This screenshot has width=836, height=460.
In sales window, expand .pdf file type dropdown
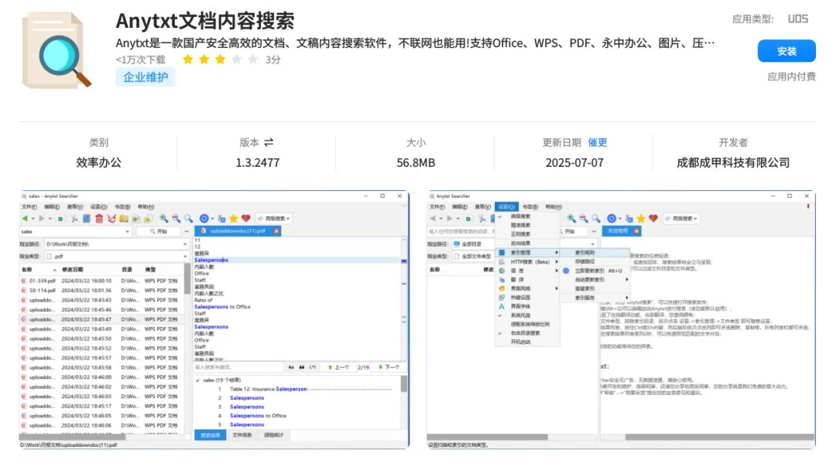pos(185,256)
